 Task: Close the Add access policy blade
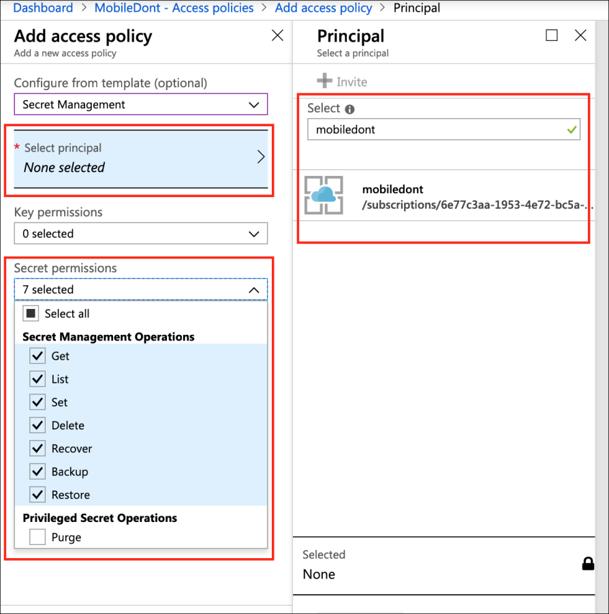pyautogui.click(x=277, y=35)
